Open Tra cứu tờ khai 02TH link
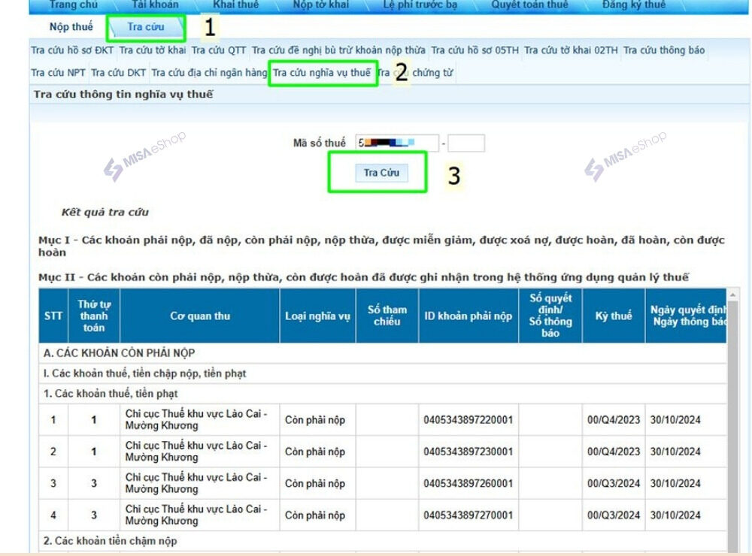752x556 pixels. point(571,50)
